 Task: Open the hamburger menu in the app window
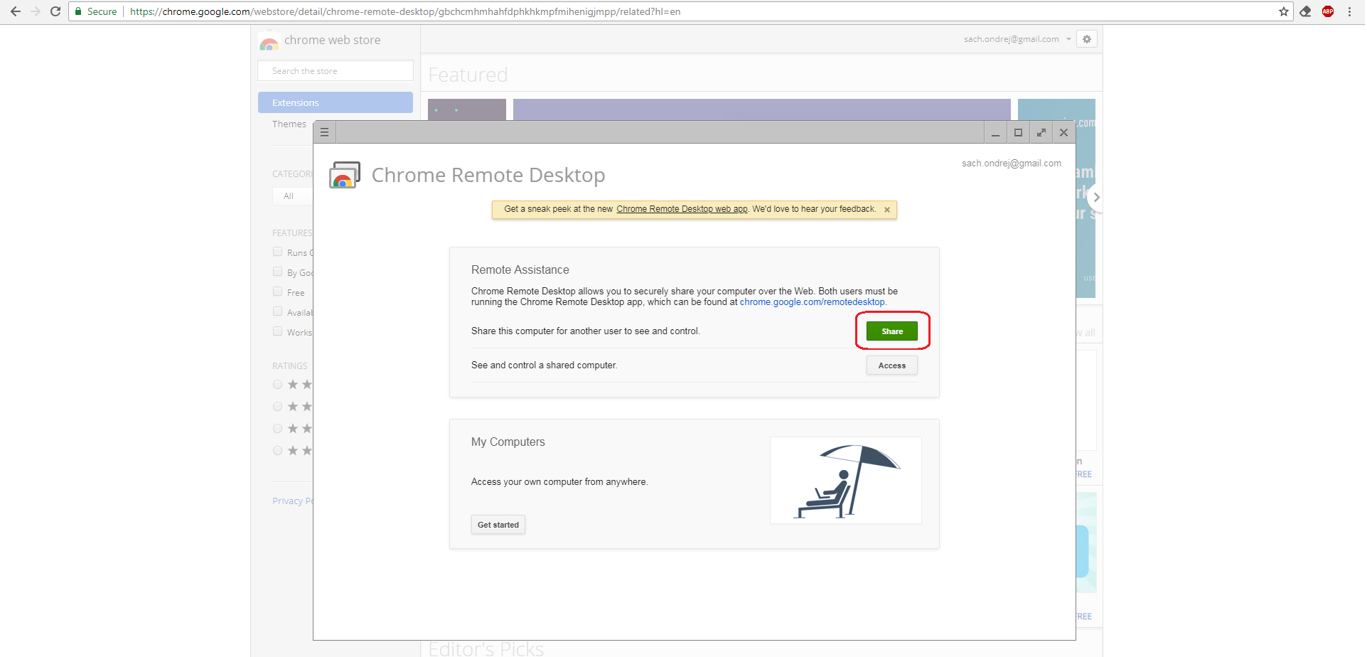pos(325,132)
